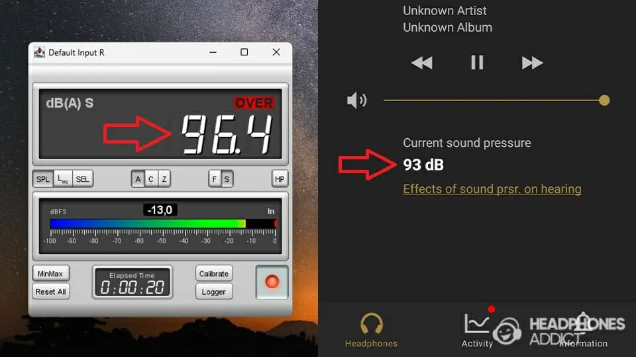Close the Default Input R window
Image resolution: width=636 pixels, height=357 pixels.
tap(276, 52)
